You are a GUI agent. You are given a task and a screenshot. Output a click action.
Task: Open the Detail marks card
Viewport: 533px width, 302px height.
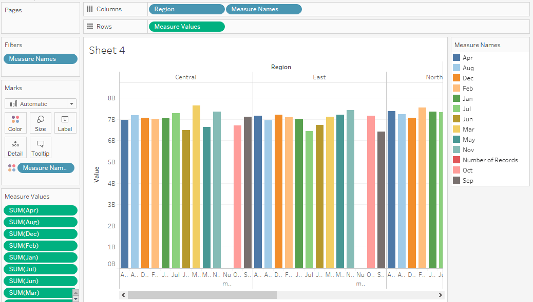[x=15, y=147]
